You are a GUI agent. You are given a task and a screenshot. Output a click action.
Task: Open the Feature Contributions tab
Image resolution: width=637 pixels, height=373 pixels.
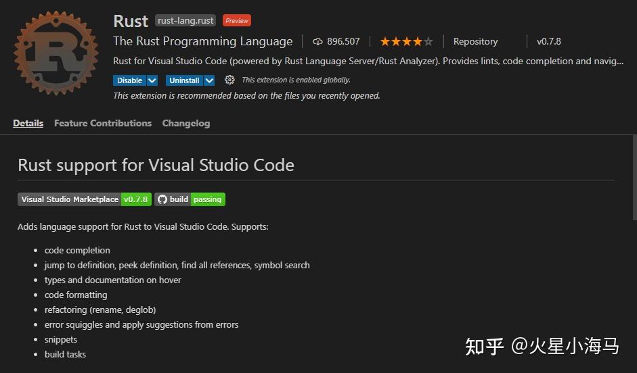[x=103, y=123]
